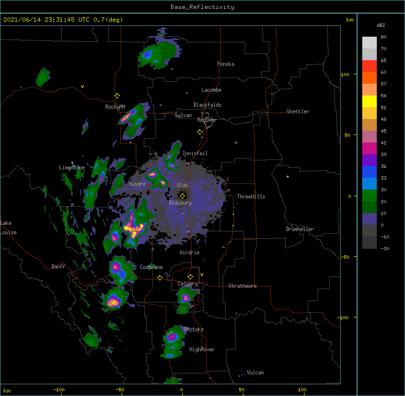Select the yellow 54 dBZ legend swatch
The height and width of the screenshot is (396, 405).
pos(369,101)
